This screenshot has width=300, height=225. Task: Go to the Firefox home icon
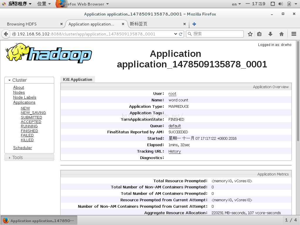(282, 34)
